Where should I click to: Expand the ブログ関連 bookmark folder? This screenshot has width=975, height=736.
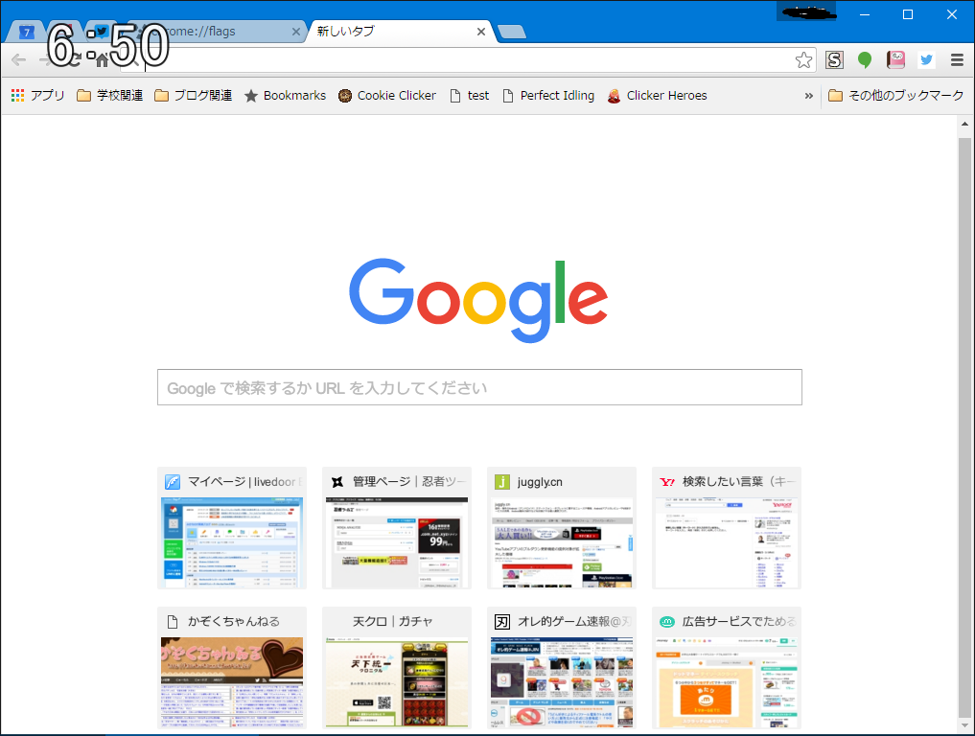[193, 95]
